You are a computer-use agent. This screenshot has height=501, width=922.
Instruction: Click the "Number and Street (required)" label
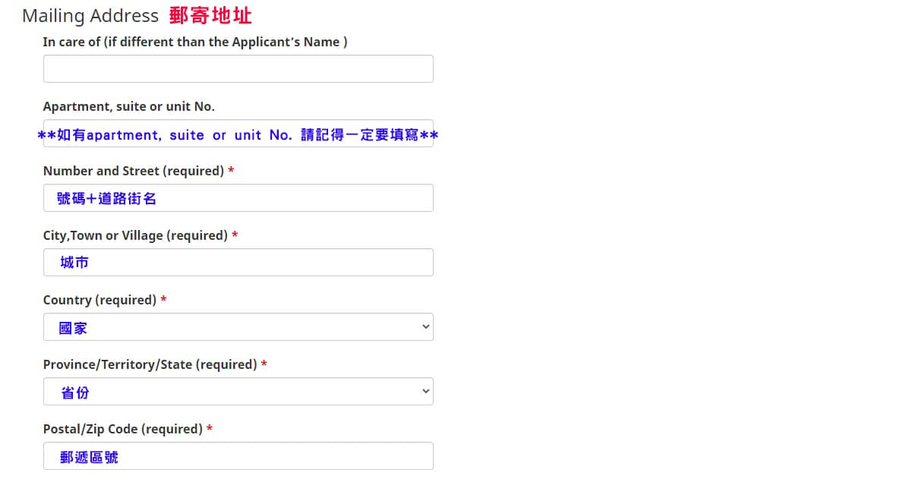tap(134, 171)
